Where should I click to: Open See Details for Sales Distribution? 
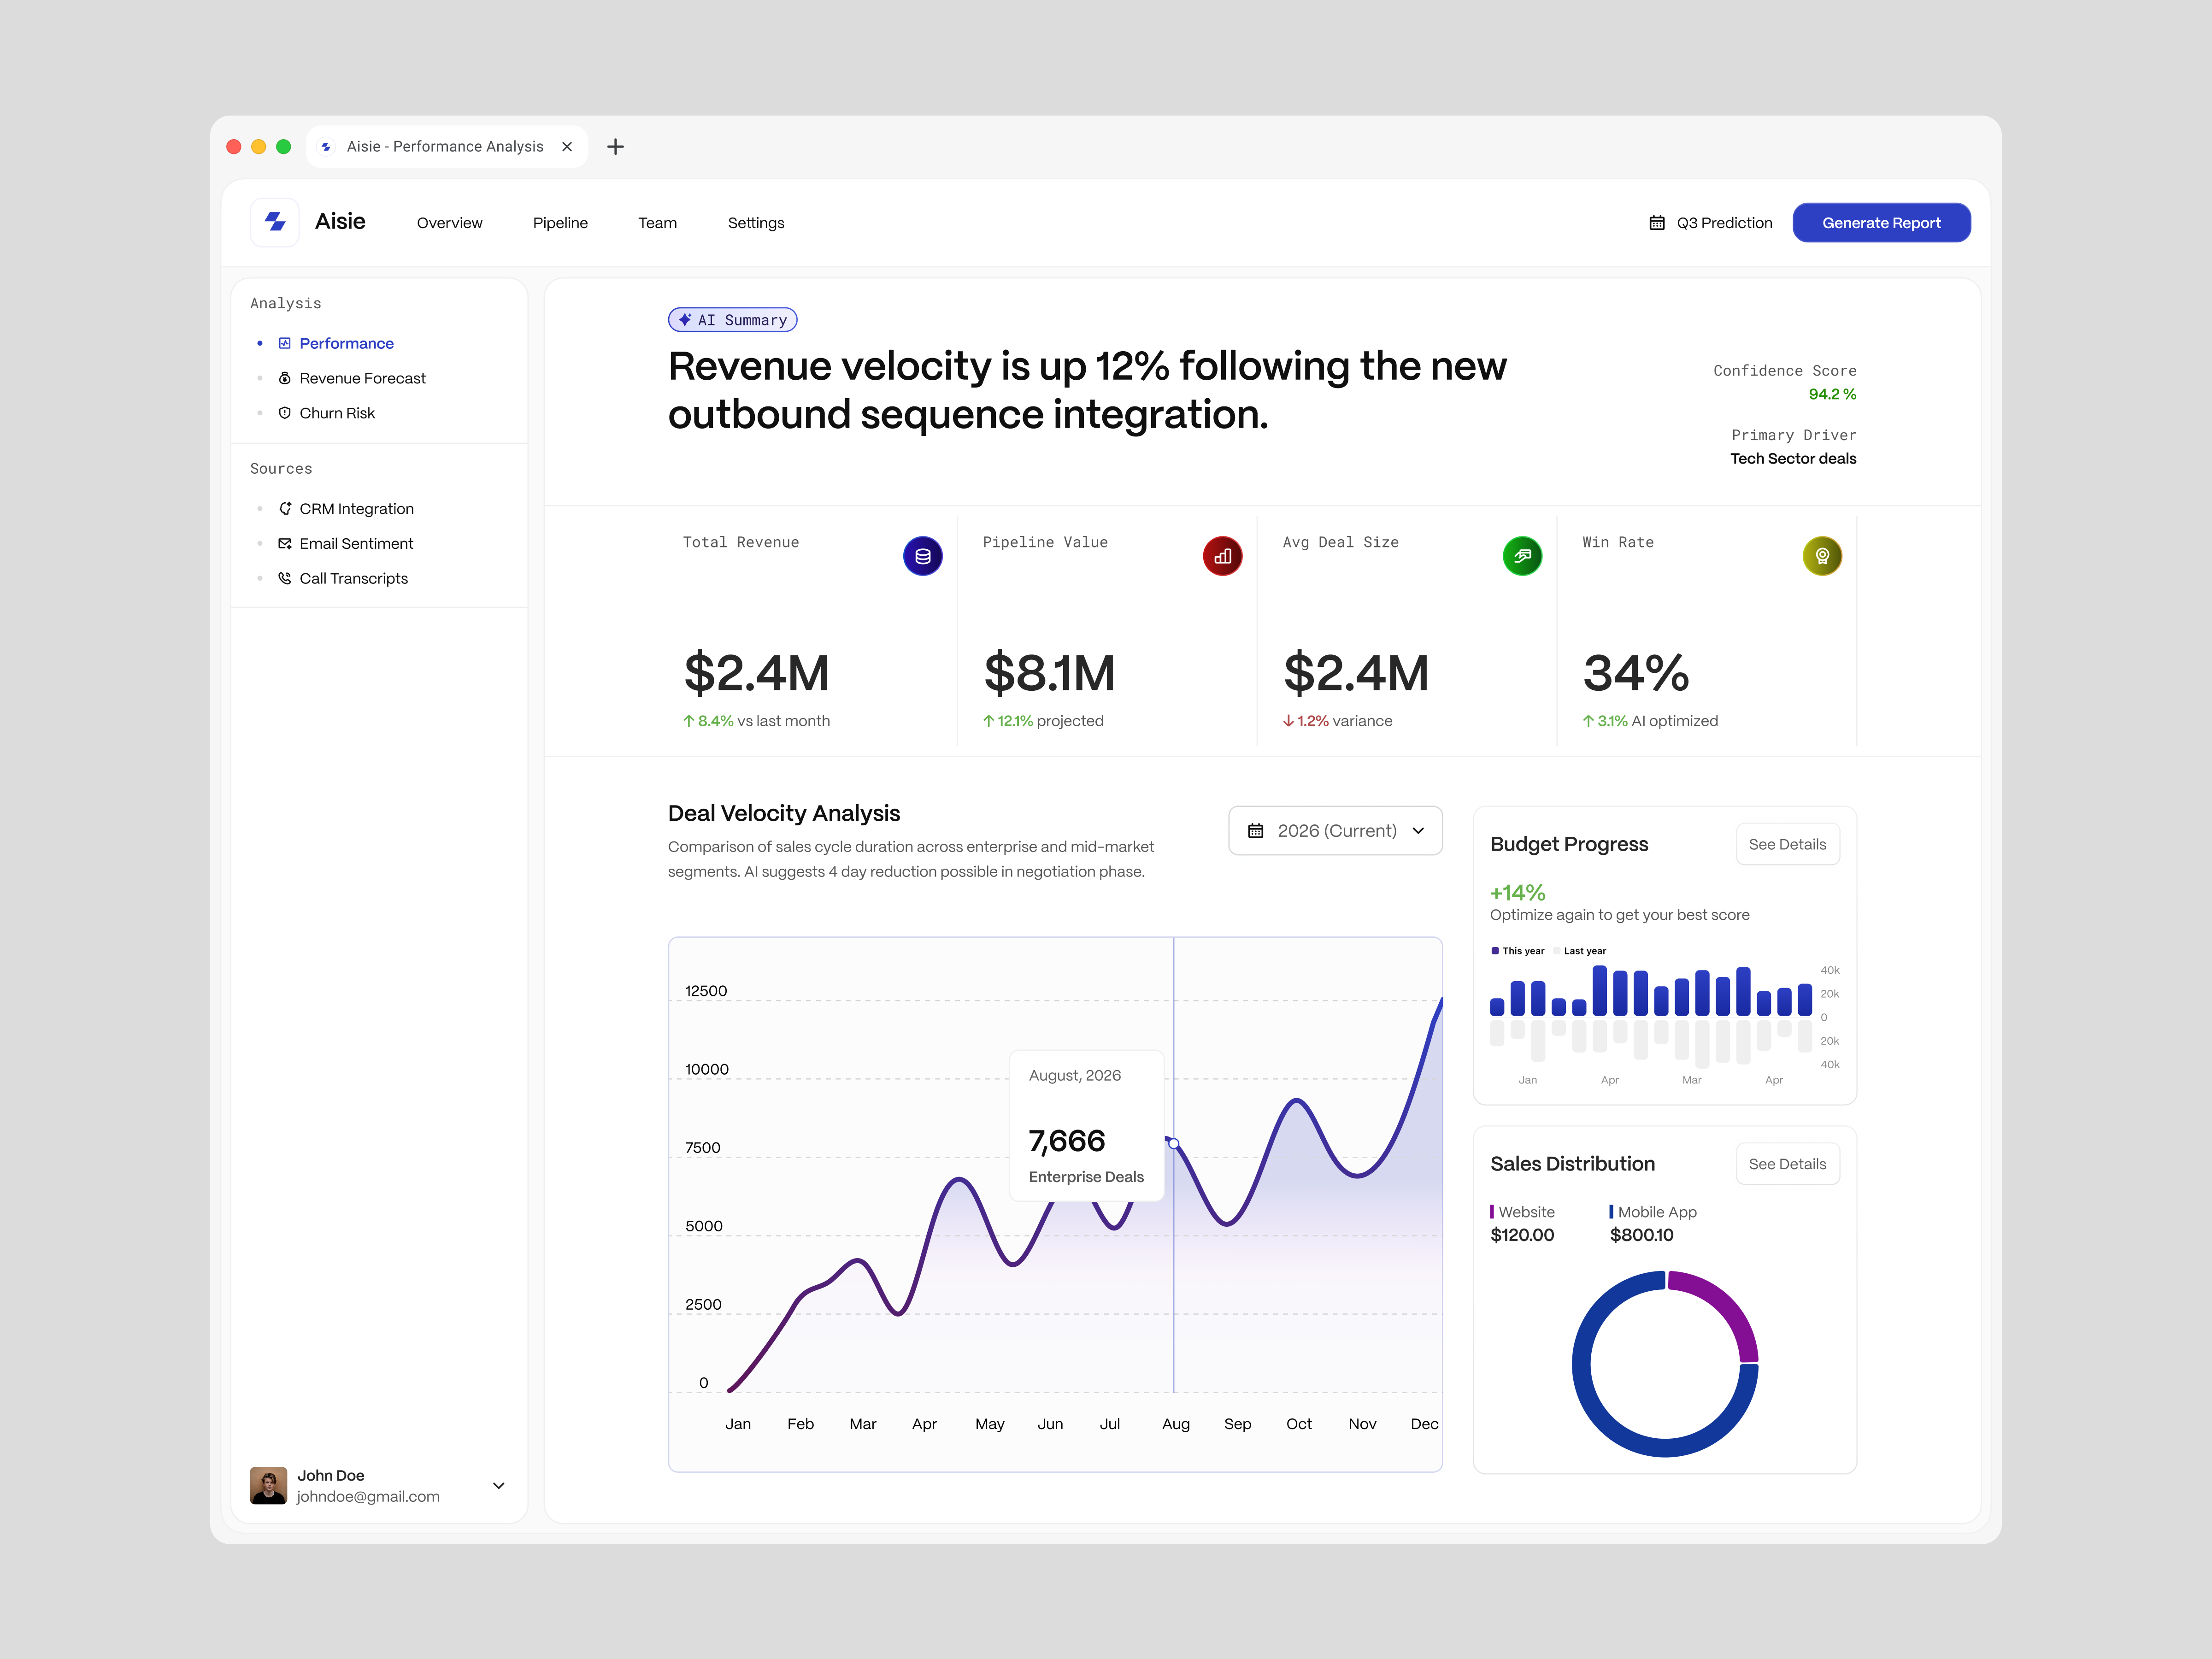(1787, 1163)
